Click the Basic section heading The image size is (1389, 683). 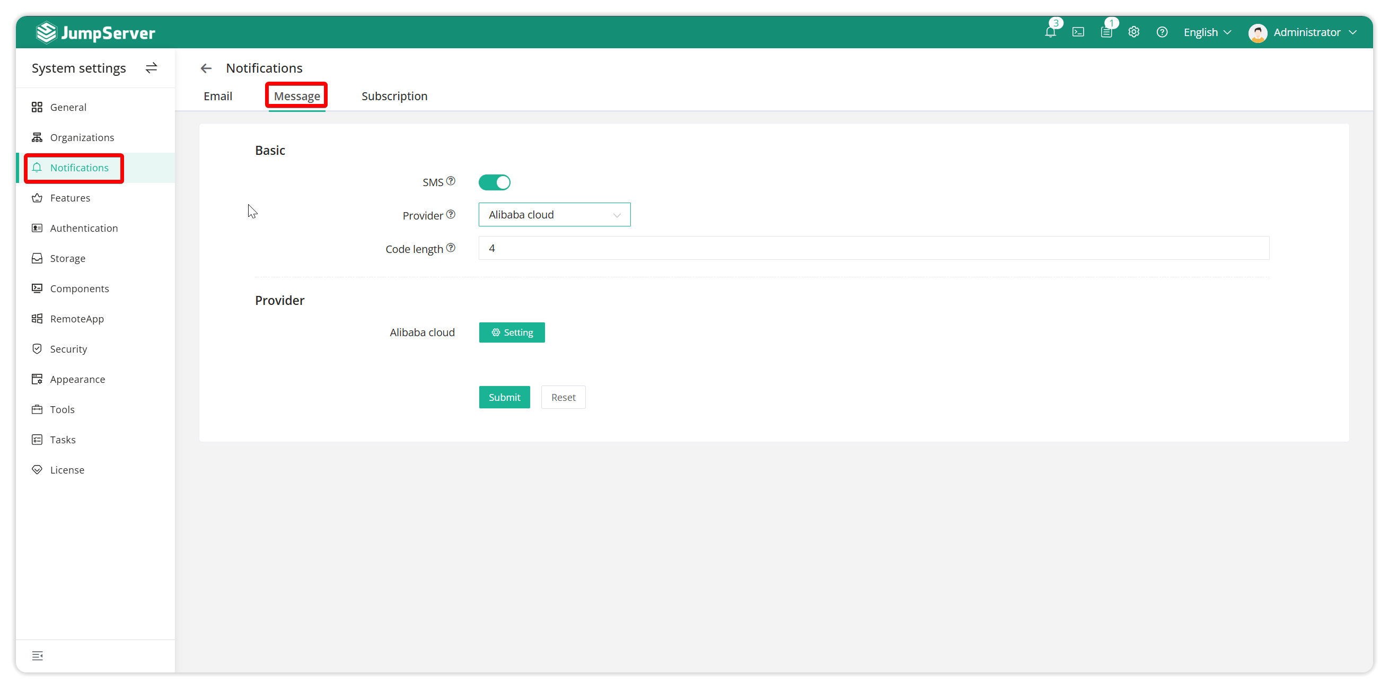(270, 150)
